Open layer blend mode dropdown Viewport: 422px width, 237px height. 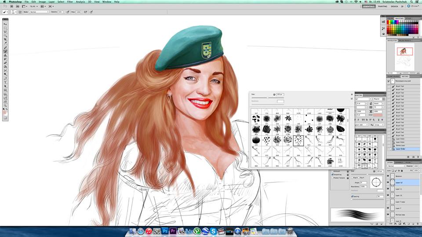pyautogui.click(x=397, y=166)
